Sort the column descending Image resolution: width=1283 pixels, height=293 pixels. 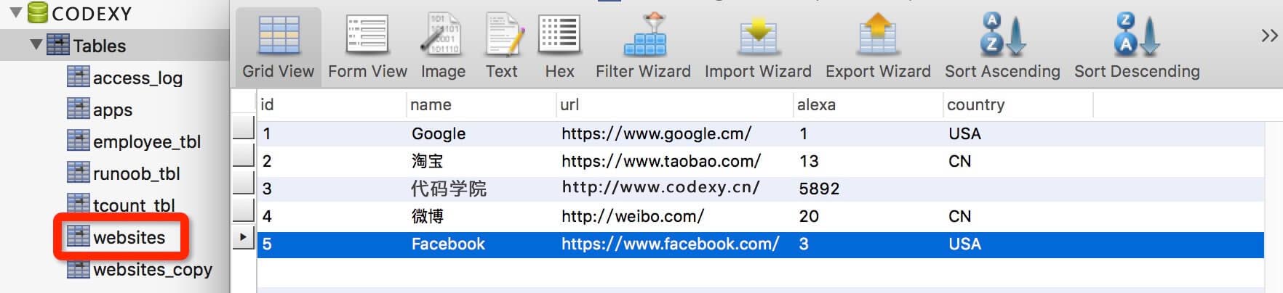1137,46
